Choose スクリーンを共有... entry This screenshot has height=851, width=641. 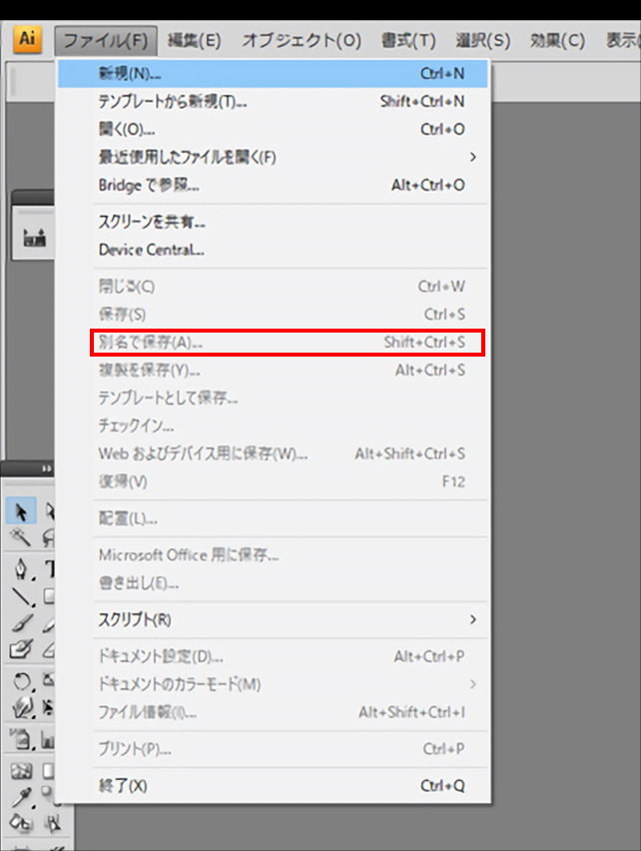pyautogui.click(x=273, y=222)
